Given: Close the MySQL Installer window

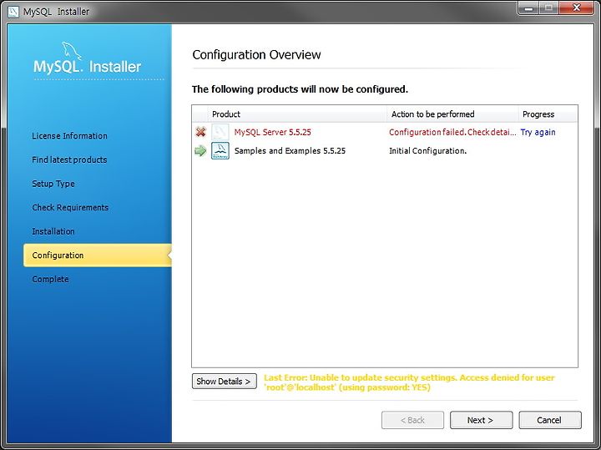Looking at the screenshot, I should 577,8.
